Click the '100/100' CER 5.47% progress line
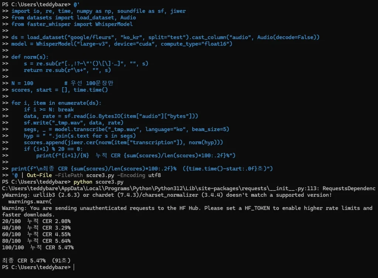 click(38, 247)
